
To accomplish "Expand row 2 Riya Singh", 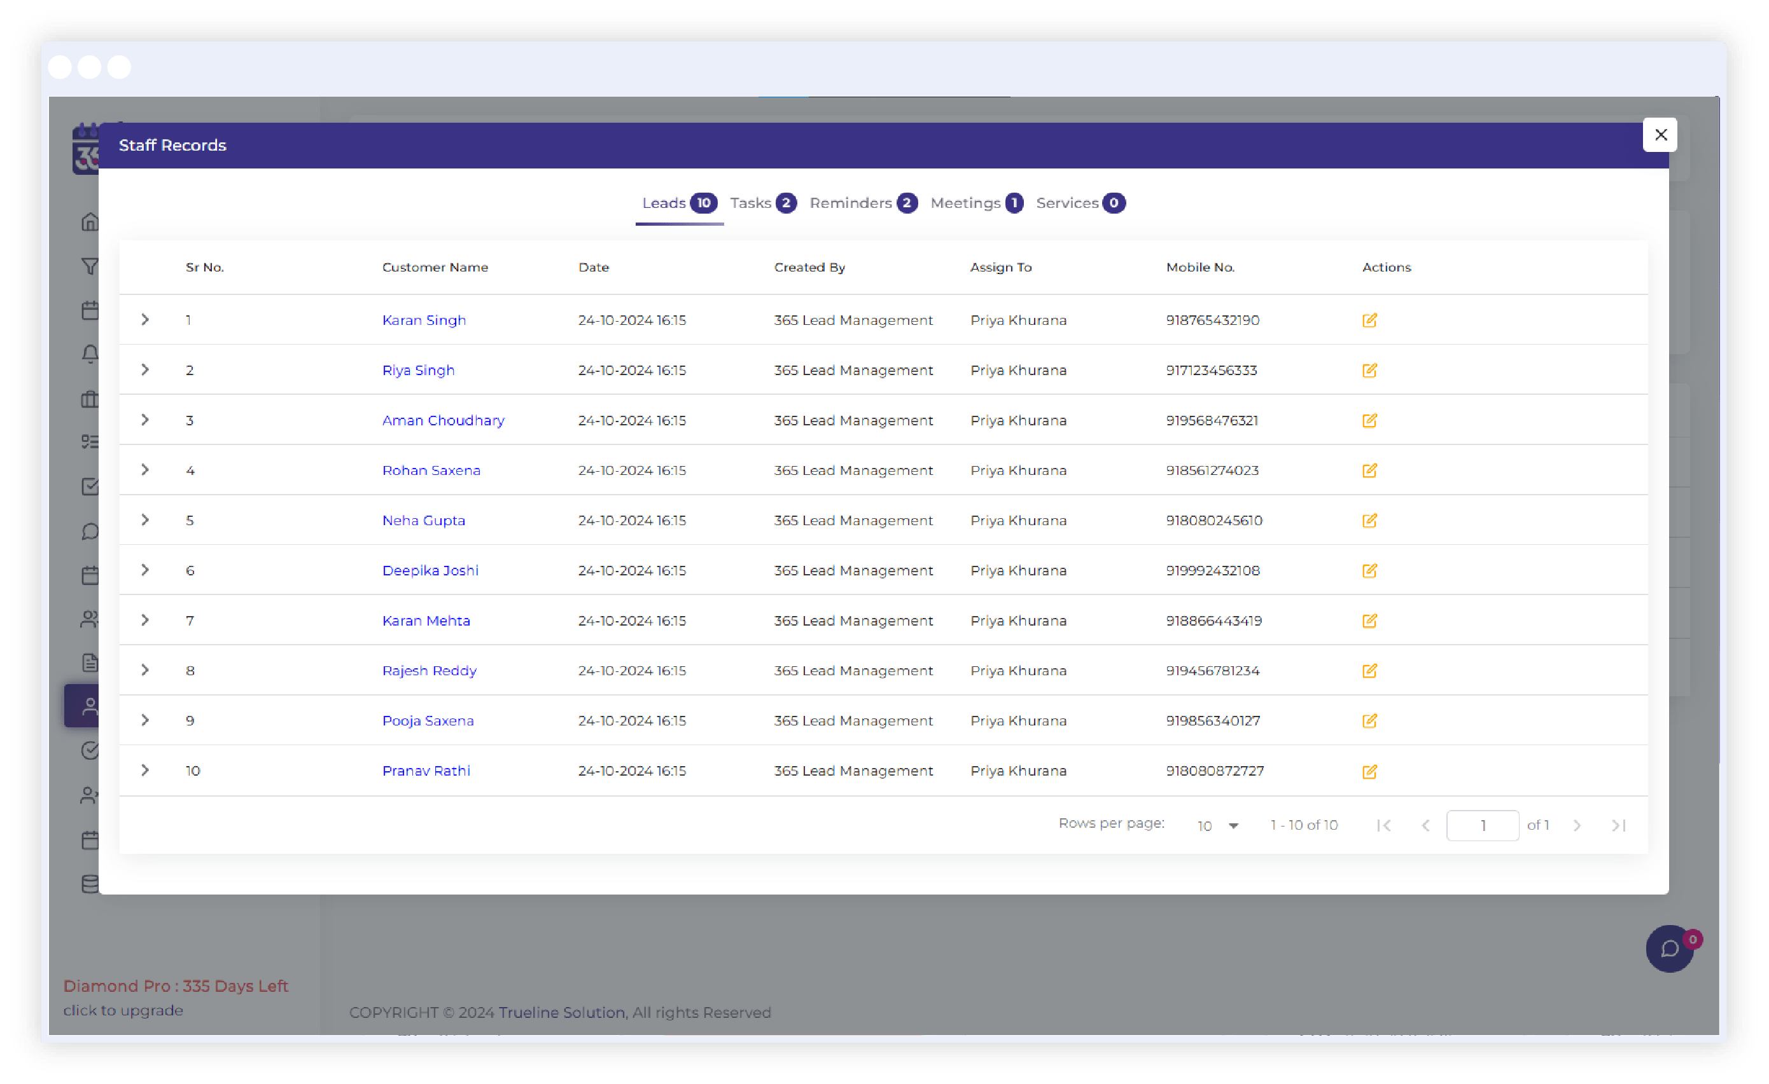I will [145, 369].
